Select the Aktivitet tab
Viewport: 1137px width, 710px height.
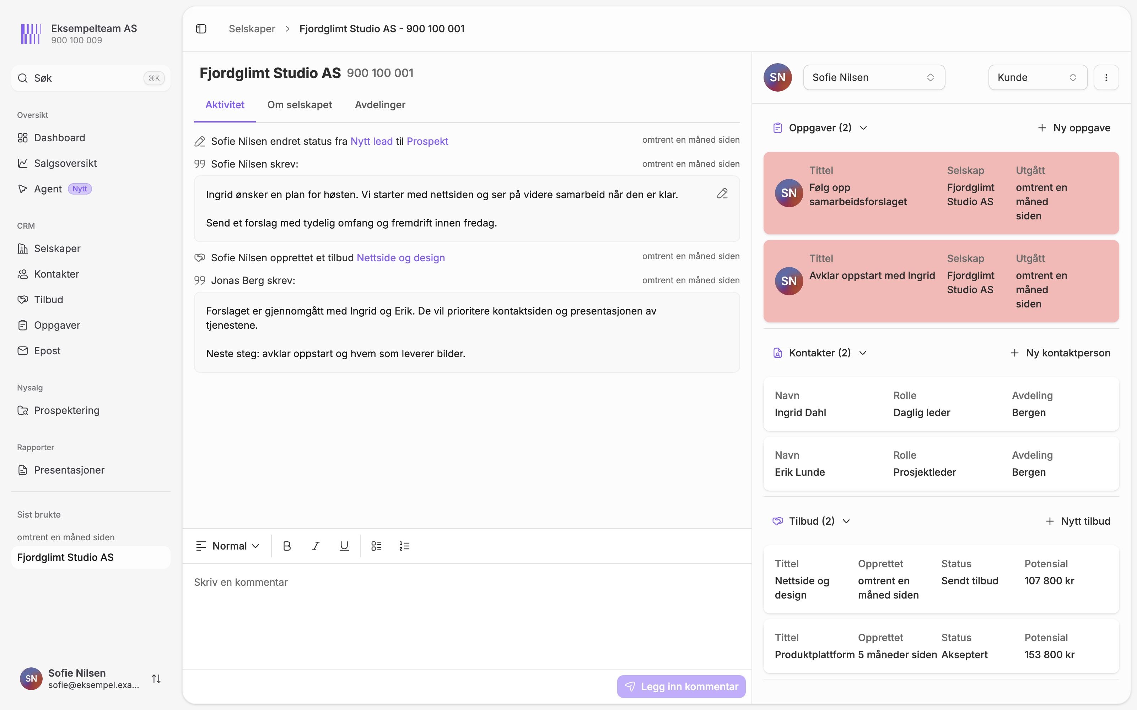coord(225,105)
